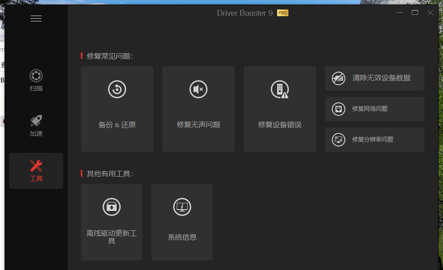Open the 系统信息 tile label
Image resolution: width=443 pixels, height=270 pixels.
(182, 237)
